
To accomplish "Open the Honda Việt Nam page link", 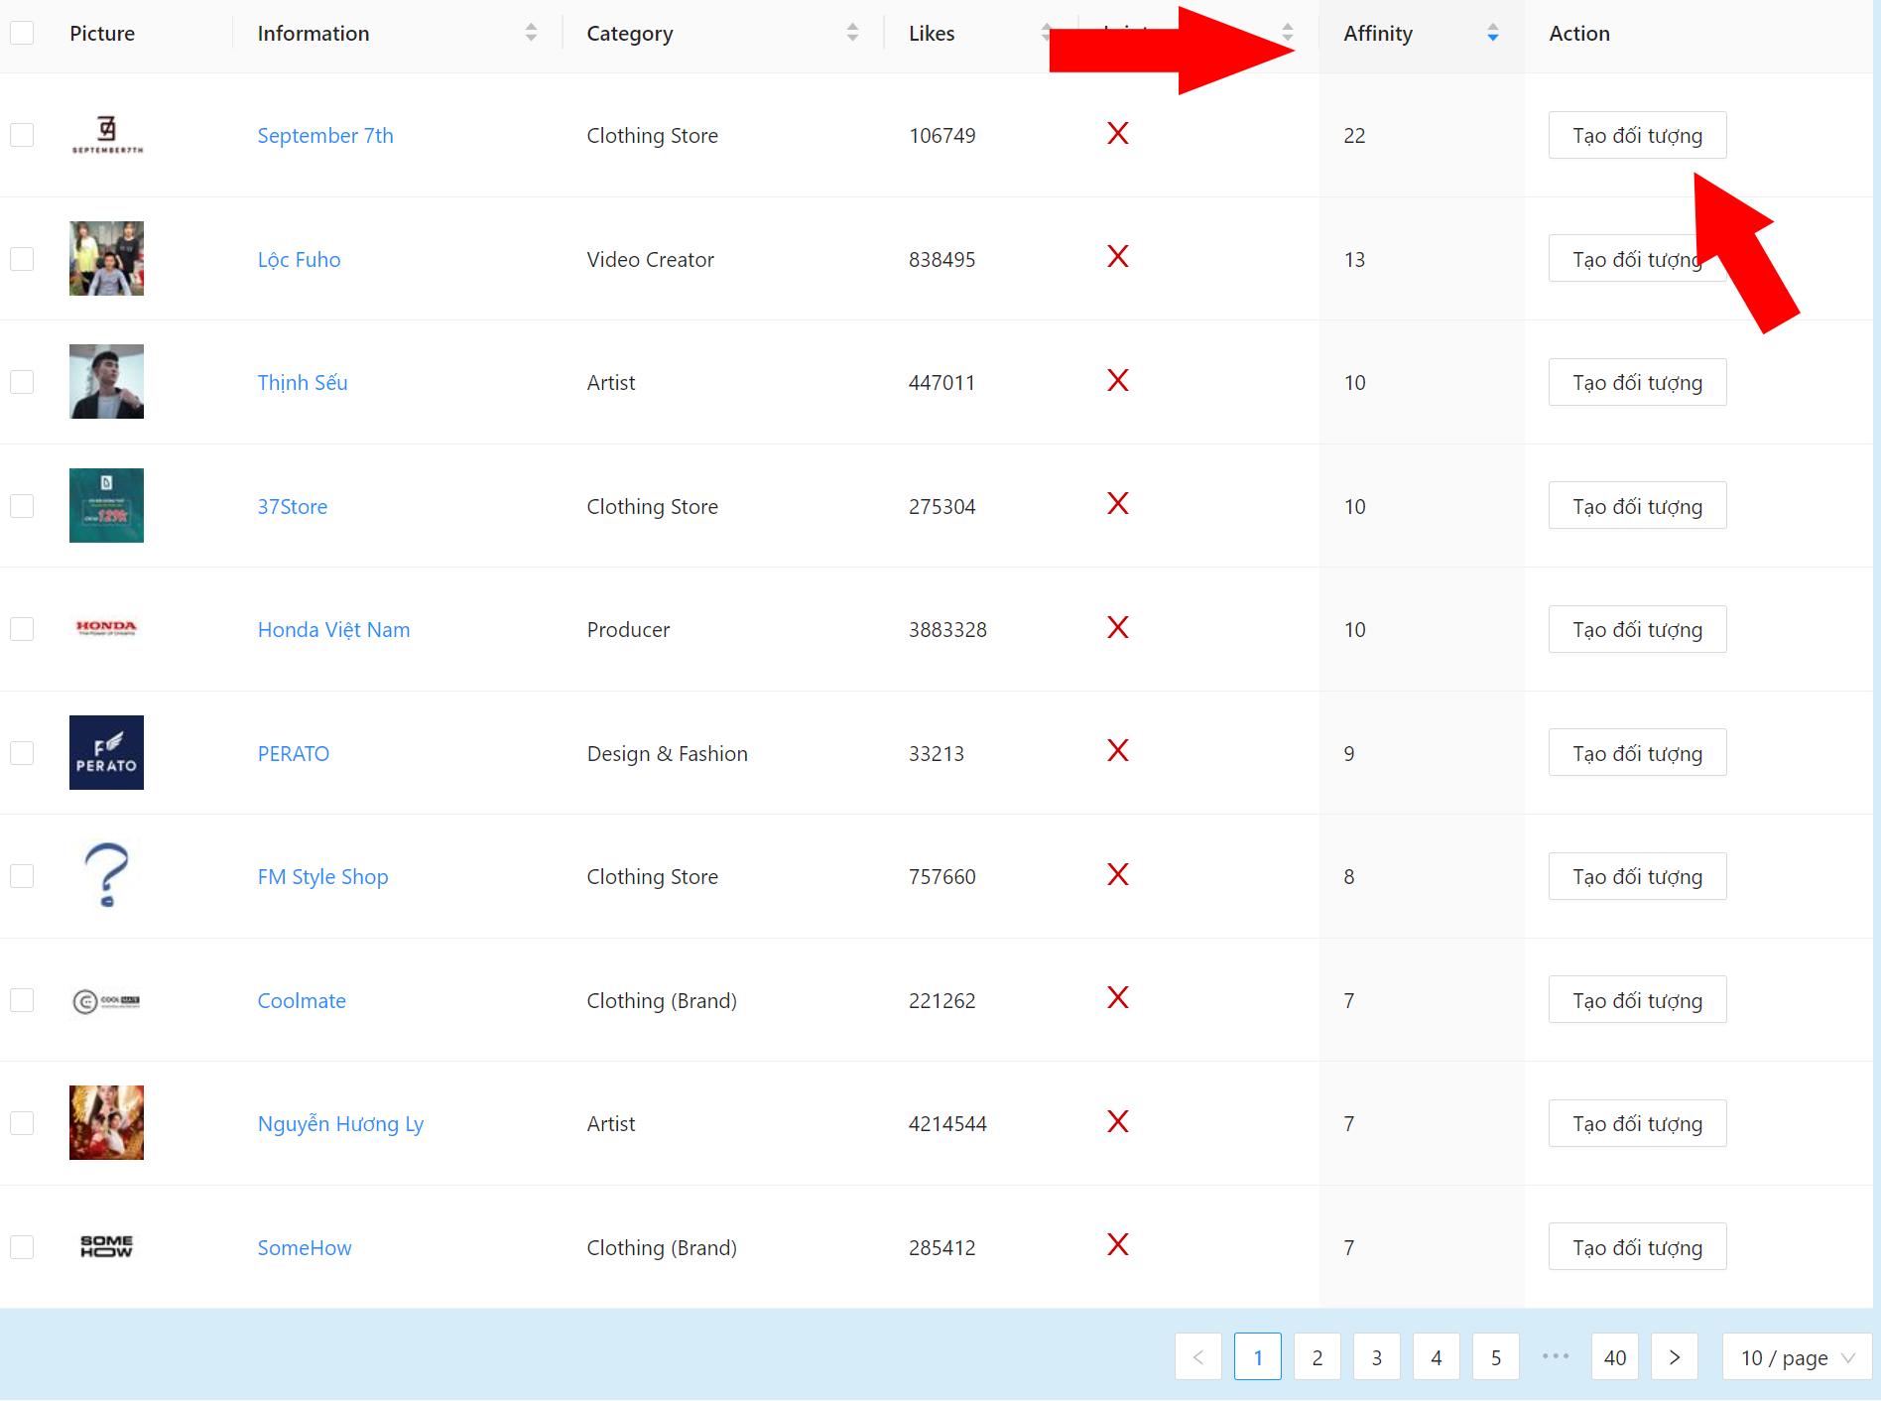I will 333,629.
